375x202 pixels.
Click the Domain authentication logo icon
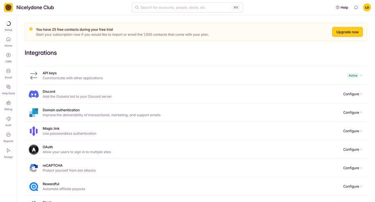point(34,113)
